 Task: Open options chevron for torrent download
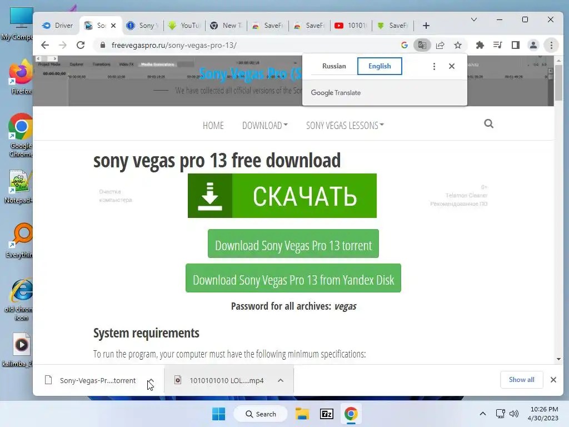coord(151,380)
